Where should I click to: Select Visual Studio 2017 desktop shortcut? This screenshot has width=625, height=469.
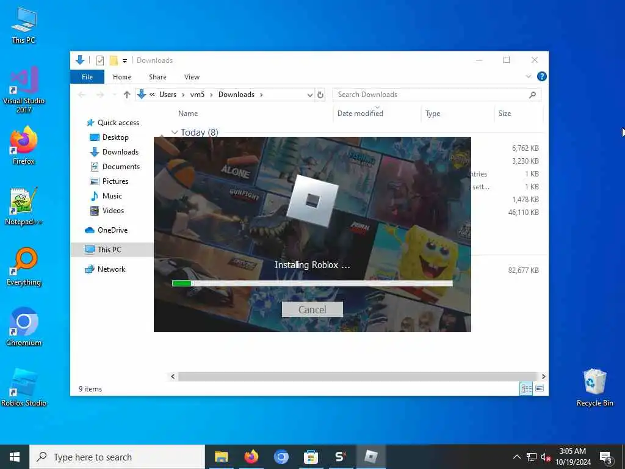[x=24, y=90]
